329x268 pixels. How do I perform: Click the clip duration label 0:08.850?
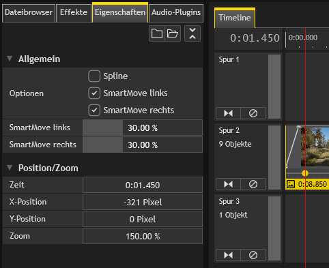[x=312, y=184]
